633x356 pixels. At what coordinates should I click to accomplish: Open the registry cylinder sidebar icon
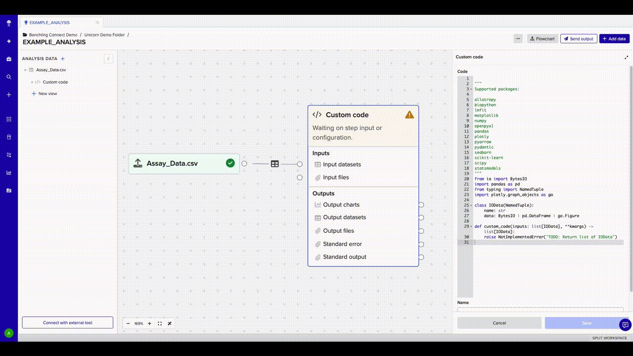point(9,137)
